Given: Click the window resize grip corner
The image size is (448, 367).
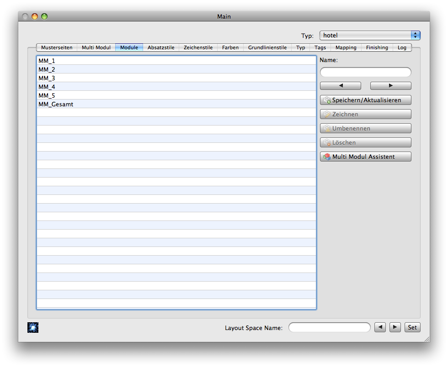Looking at the screenshot, I should click(427, 339).
